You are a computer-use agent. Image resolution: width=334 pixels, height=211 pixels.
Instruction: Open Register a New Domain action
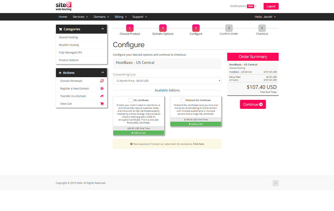pyautogui.click(x=81, y=88)
